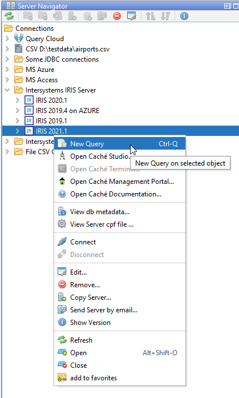Click the Query Cloud icon
Screen dimensions: 239x398
pyautogui.click(x=19, y=39)
